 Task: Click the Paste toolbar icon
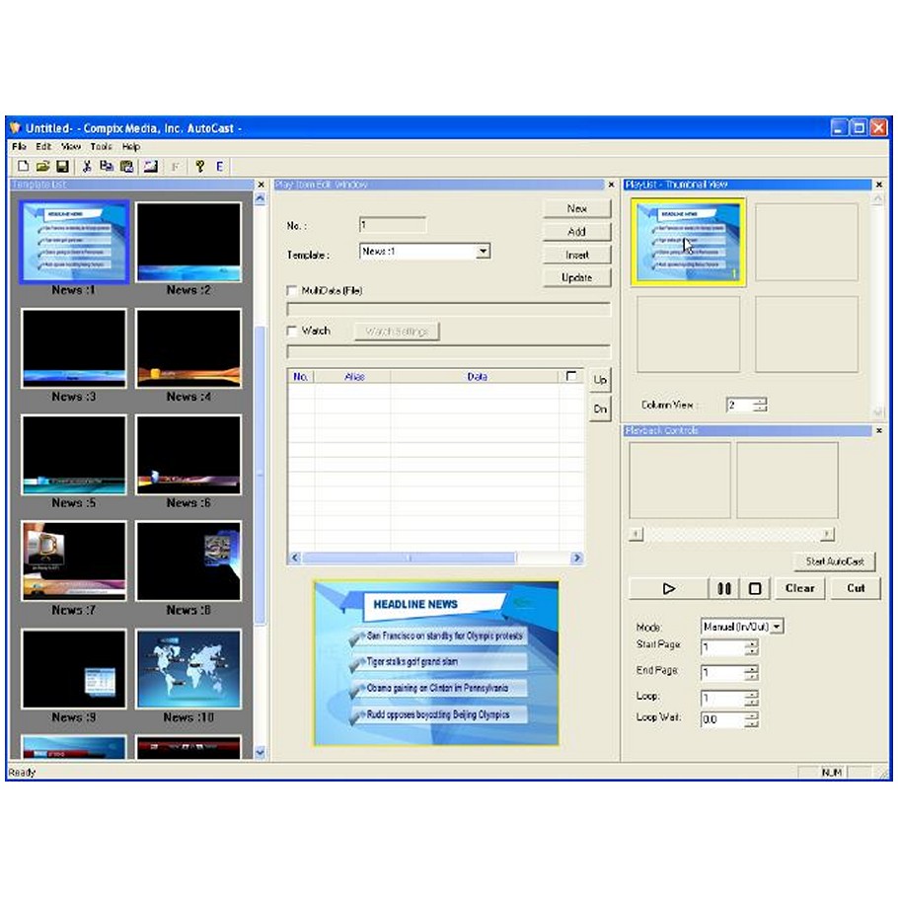[127, 167]
